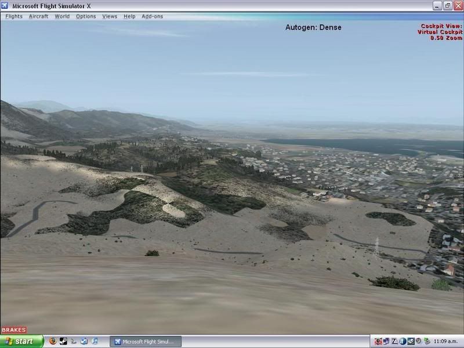Open the Aircraft menu
The height and width of the screenshot is (348, 464).
pos(39,16)
